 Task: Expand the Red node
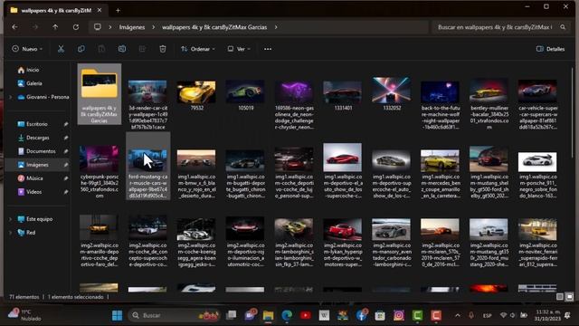pos(10,233)
